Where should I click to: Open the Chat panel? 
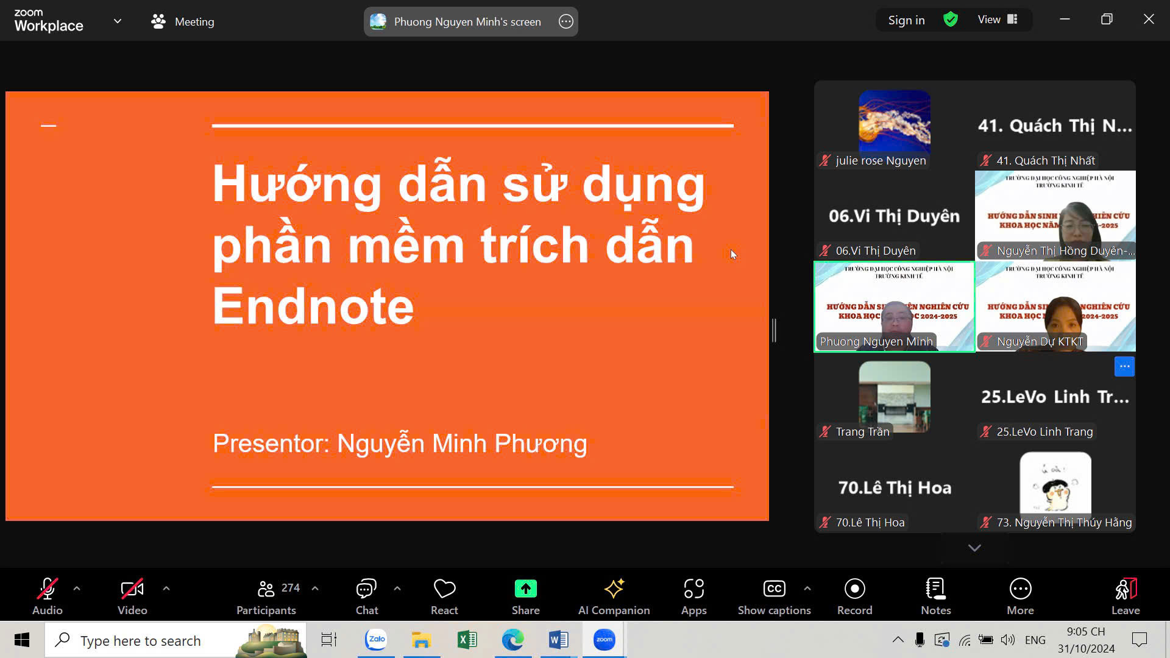367,596
